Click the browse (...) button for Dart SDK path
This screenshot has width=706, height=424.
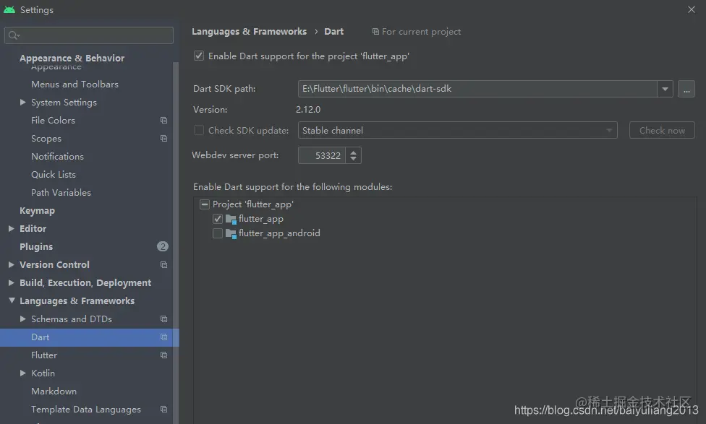point(686,89)
